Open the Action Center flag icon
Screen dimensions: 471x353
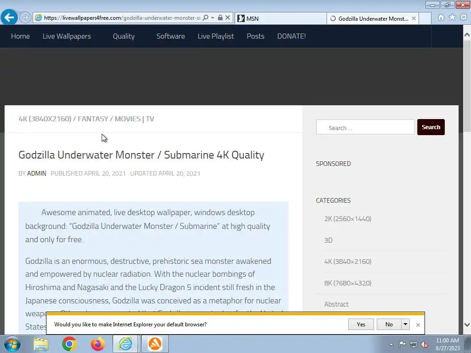(402, 344)
